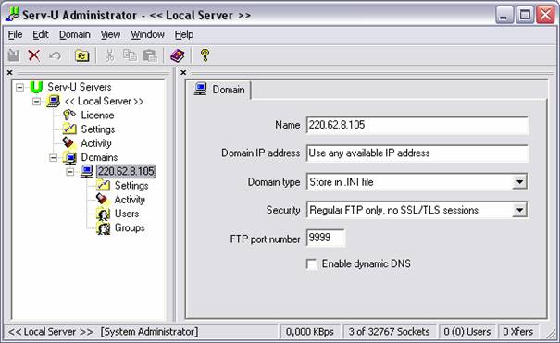The width and height of the screenshot is (560, 343).
Task: Click the Users icon in tree
Action: [x=104, y=214]
